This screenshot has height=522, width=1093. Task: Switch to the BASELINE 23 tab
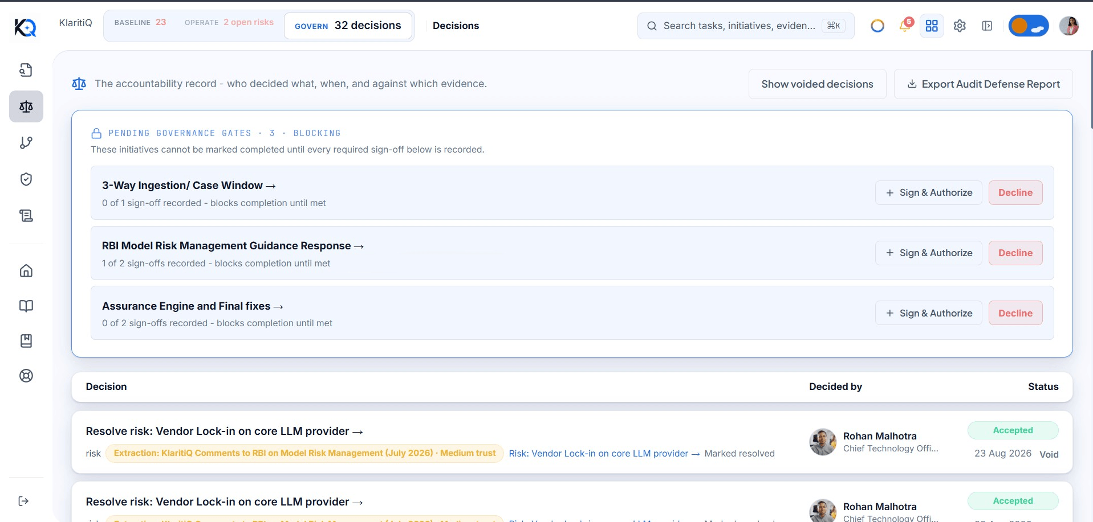pos(140,22)
